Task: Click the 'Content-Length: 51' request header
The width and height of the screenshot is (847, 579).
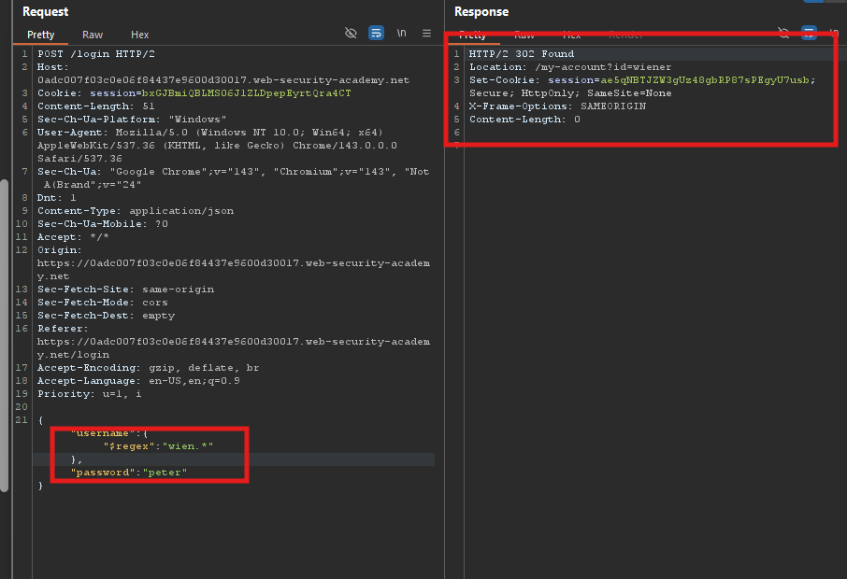Action: [x=96, y=106]
